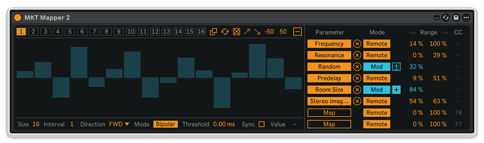Click the Predelay mapped parameter button
Viewport: 484px width, 143px height.
coord(329,78)
